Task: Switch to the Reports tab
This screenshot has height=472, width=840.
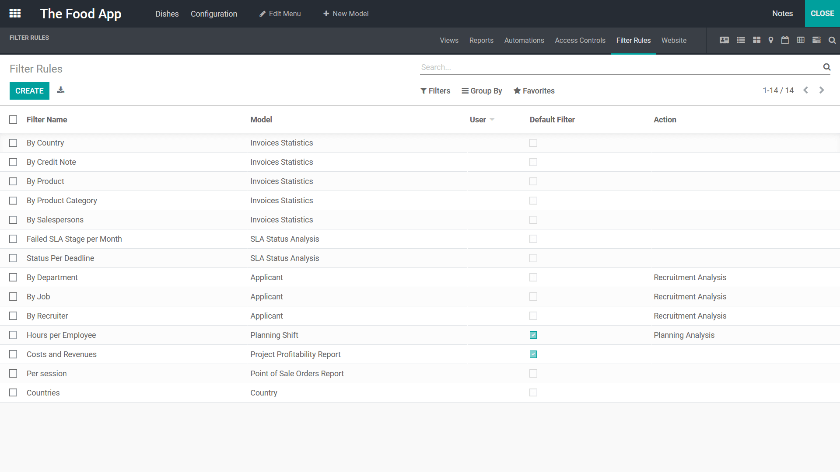Action: tap(480, 40)
